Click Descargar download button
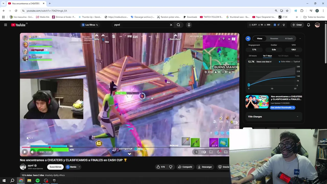 (205, 167)
